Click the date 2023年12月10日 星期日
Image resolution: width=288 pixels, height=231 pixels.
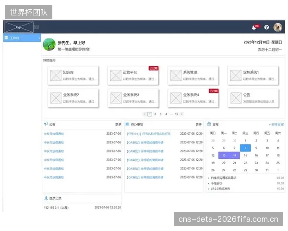pyautogui.click(x=263, y=42)
